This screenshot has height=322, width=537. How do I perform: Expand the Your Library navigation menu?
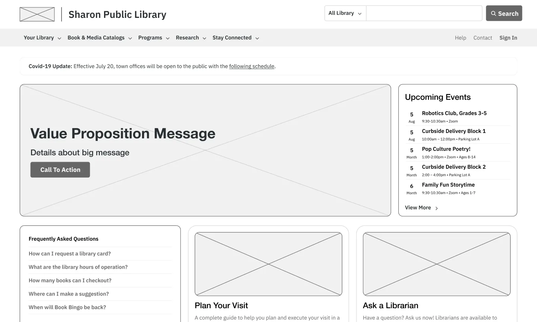pos(42,38)
